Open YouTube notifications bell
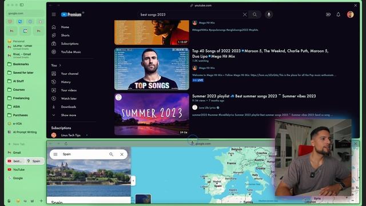 click(338, 14)
